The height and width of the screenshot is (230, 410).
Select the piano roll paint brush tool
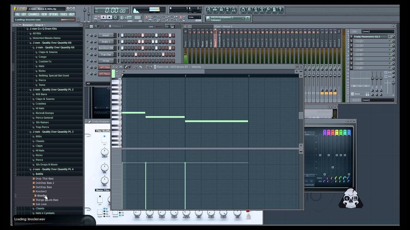tap(129, 67)
